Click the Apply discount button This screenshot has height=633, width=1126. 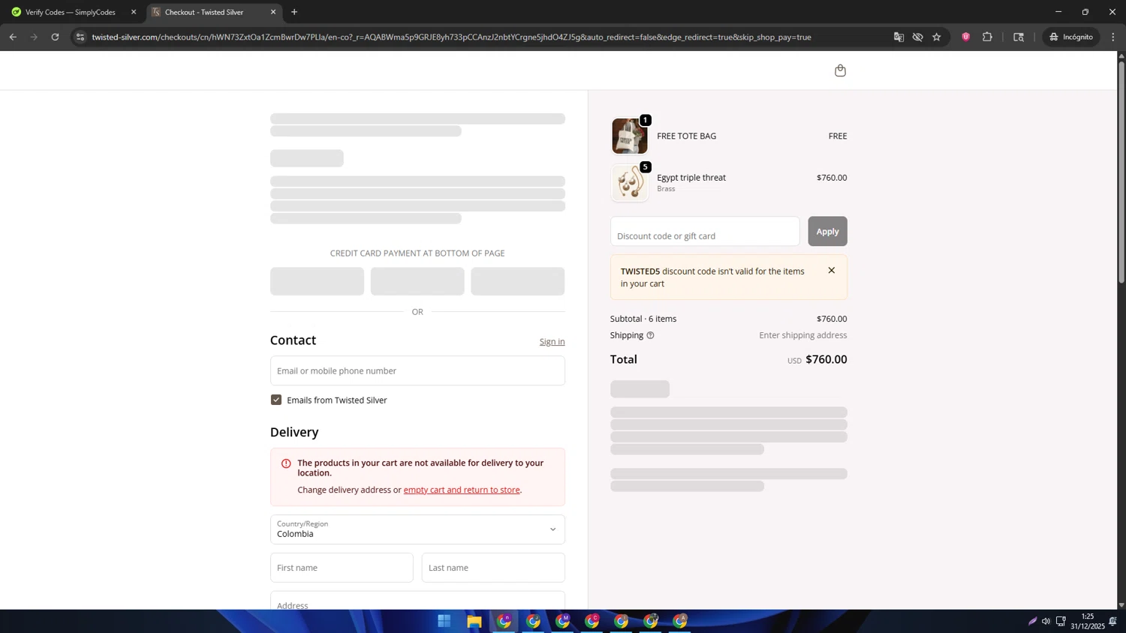pos(827,231)
